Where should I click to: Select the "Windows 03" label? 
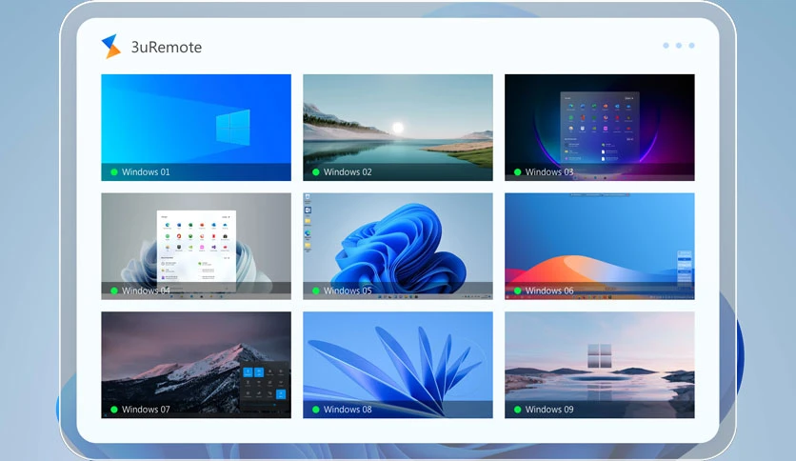click(549, 172)
